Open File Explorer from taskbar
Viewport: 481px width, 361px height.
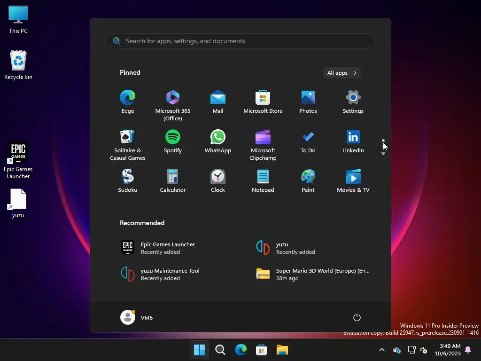tap(282, 350)
